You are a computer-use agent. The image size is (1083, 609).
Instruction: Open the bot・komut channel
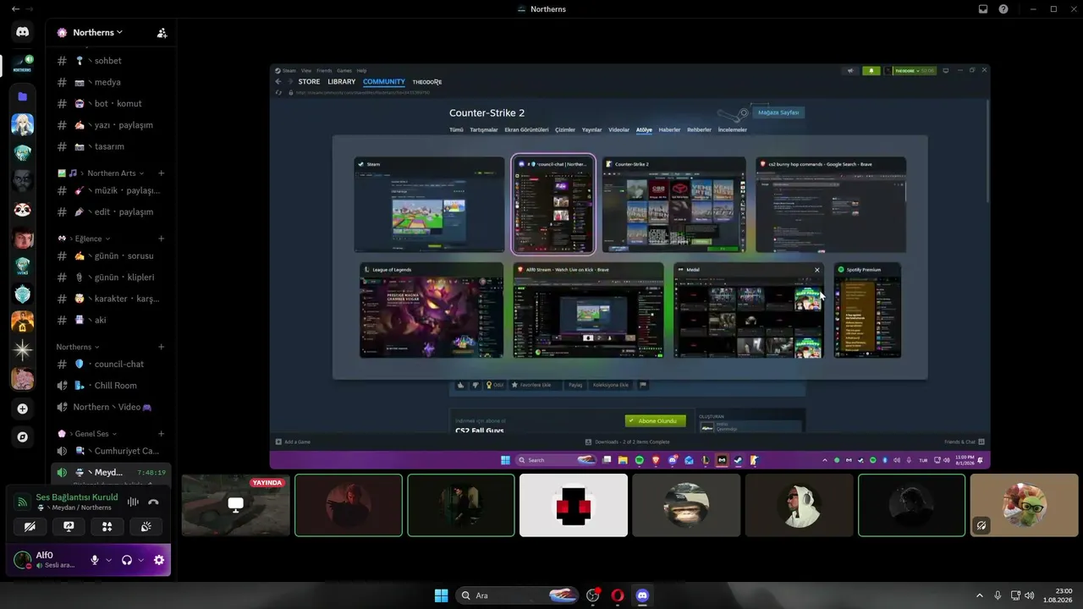pos(111,103)
